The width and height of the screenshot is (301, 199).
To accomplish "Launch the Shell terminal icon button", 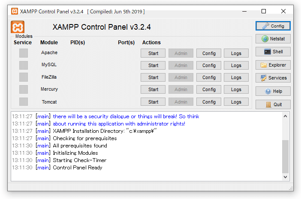I will click(273, 52).
